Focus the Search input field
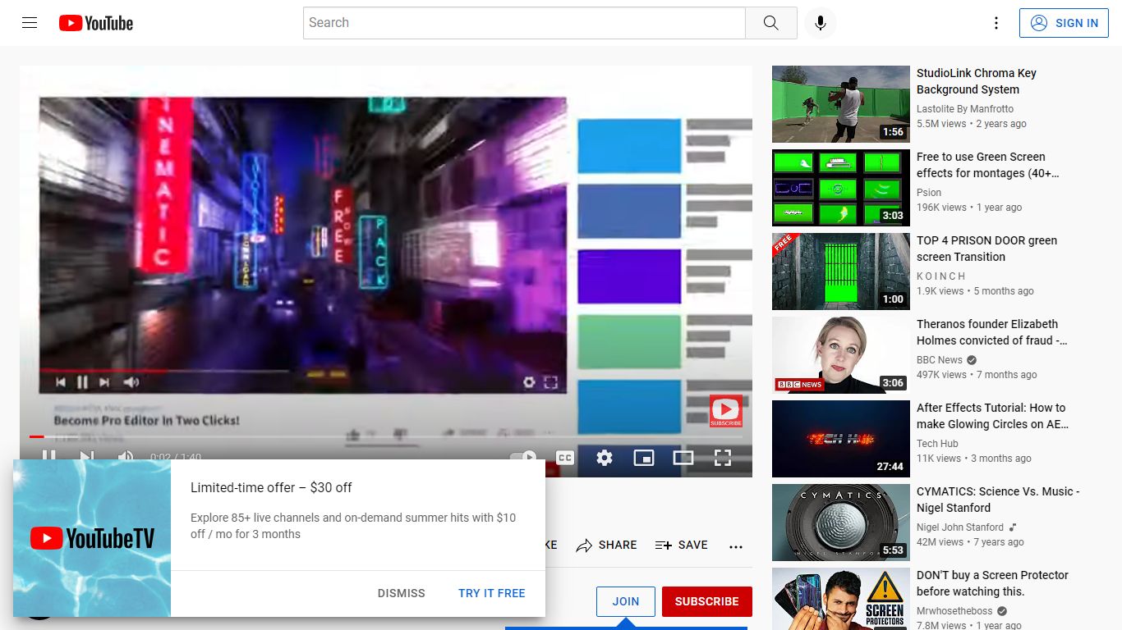The image size is (1122, 630). [x=524, y=23]
